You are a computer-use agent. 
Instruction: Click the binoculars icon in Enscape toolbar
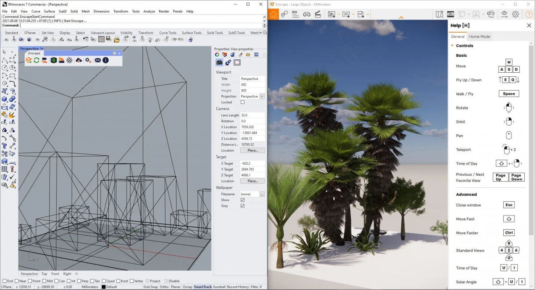point(306,14)
